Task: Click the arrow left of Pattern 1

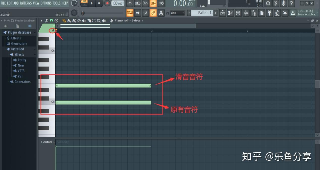Action: 189,13
